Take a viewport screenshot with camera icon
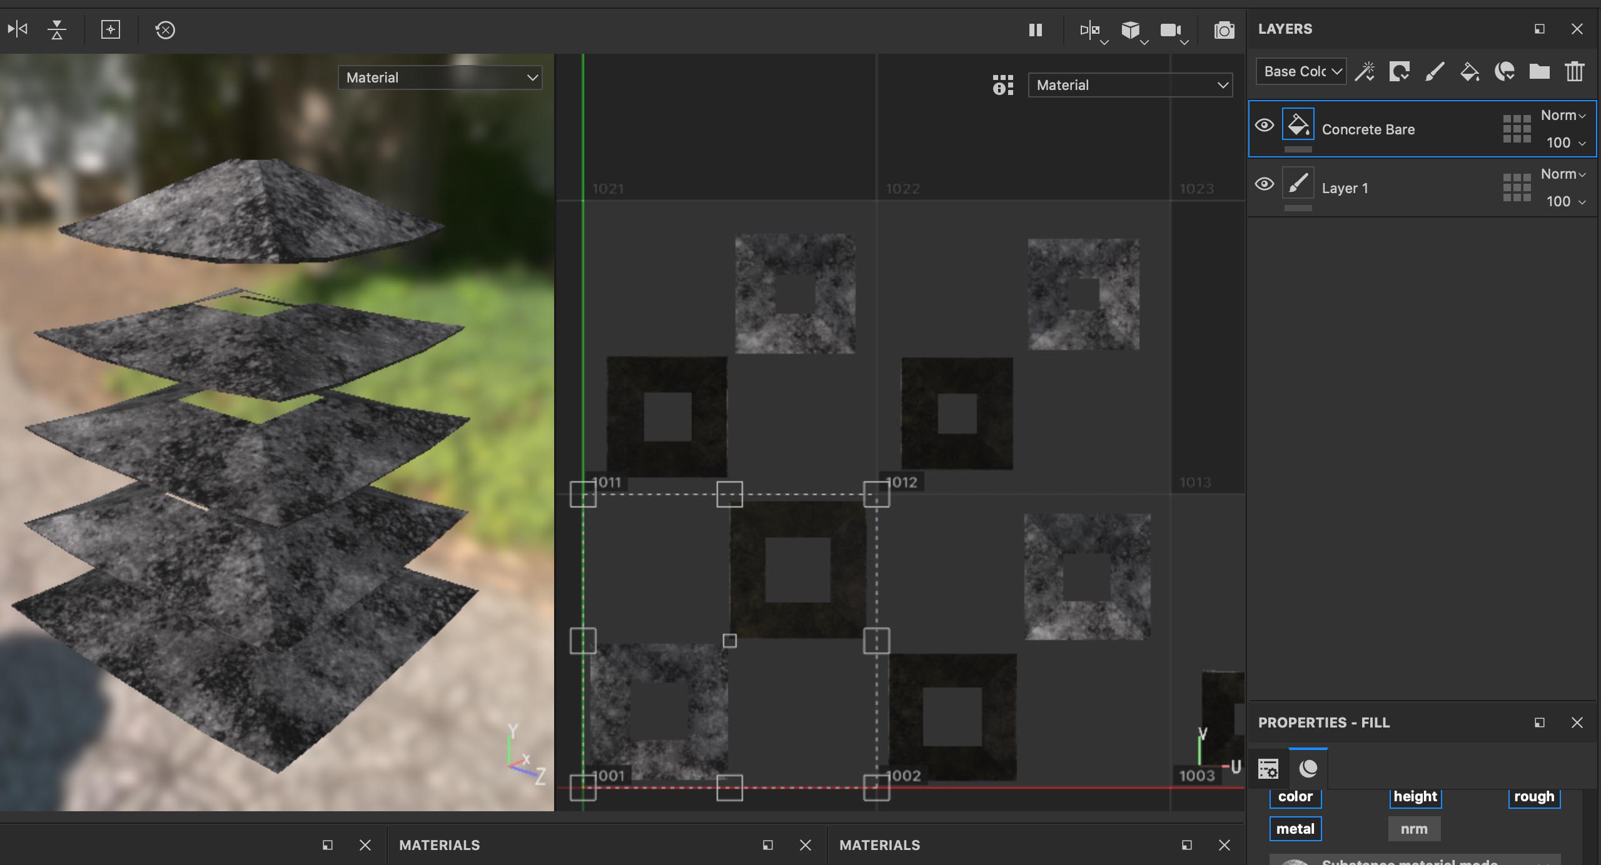Viewport: 1601px width, 865px height. pos(1224,30)
